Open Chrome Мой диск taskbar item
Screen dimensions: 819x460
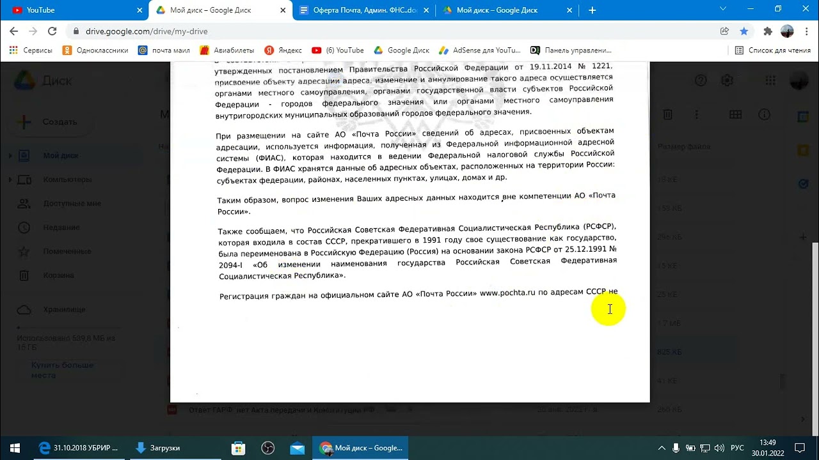click(360, 448)
